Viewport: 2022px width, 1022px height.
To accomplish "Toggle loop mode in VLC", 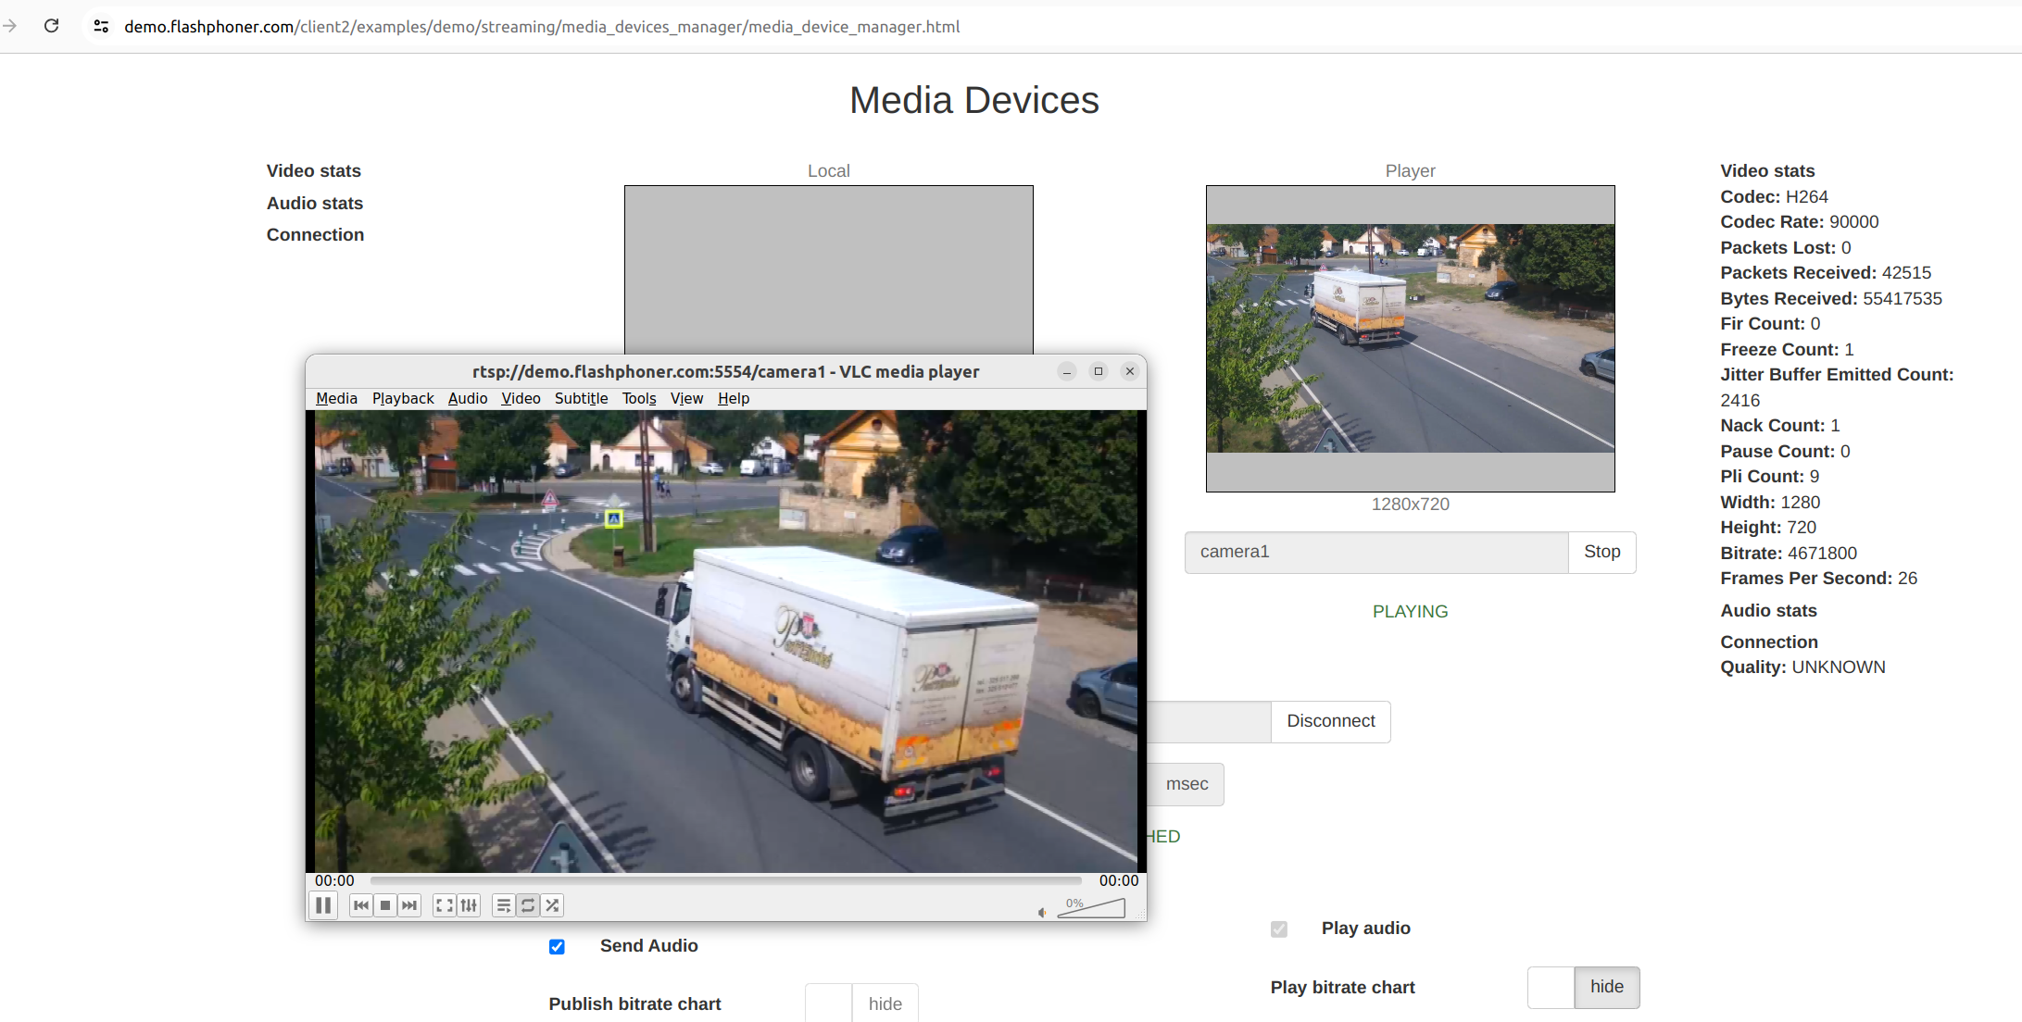I will coord(528,905).
